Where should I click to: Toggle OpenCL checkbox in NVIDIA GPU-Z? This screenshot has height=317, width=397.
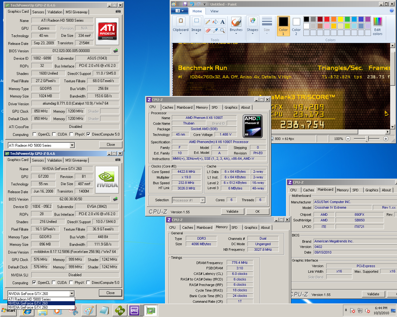[x=34, y=283]
